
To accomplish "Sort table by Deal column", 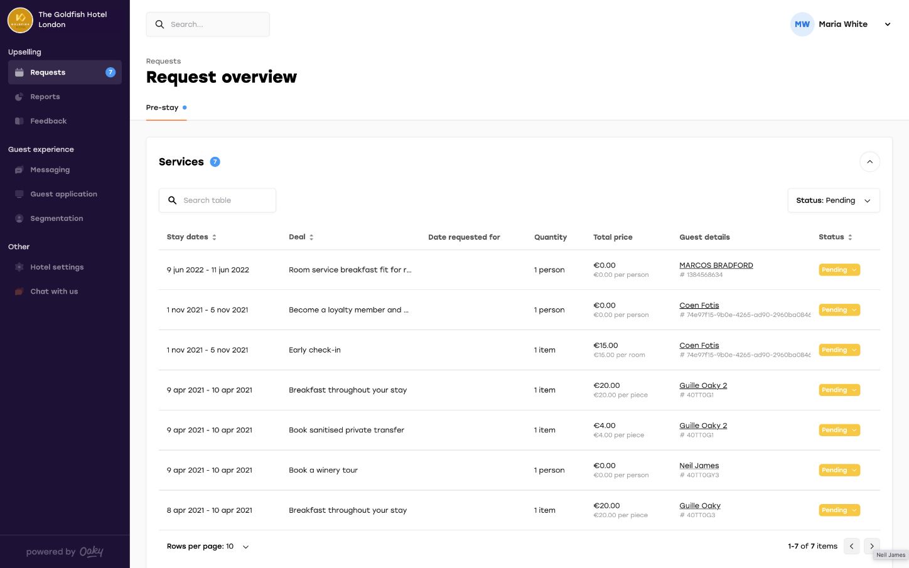I will click(311, 237).
